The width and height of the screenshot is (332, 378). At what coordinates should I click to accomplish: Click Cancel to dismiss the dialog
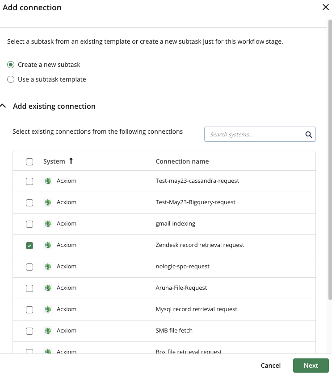click(x=270, y=365)
